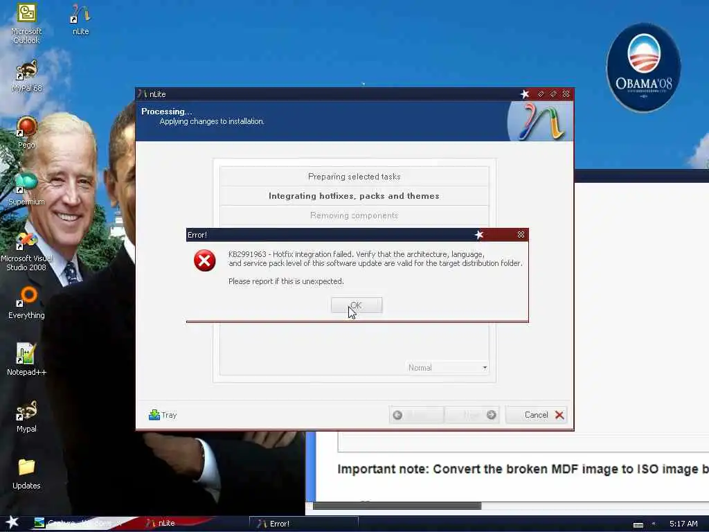
Task: Select the Updates folder on desktop
Action: 26,473
